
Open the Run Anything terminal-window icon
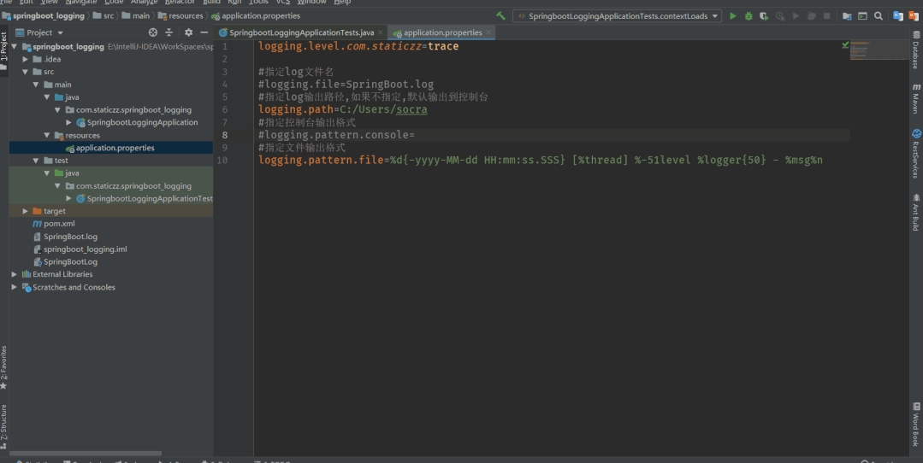(862, 16)
